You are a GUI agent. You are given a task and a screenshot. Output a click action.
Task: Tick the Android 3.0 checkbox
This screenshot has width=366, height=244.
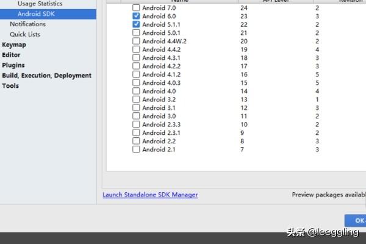point(136,116)
